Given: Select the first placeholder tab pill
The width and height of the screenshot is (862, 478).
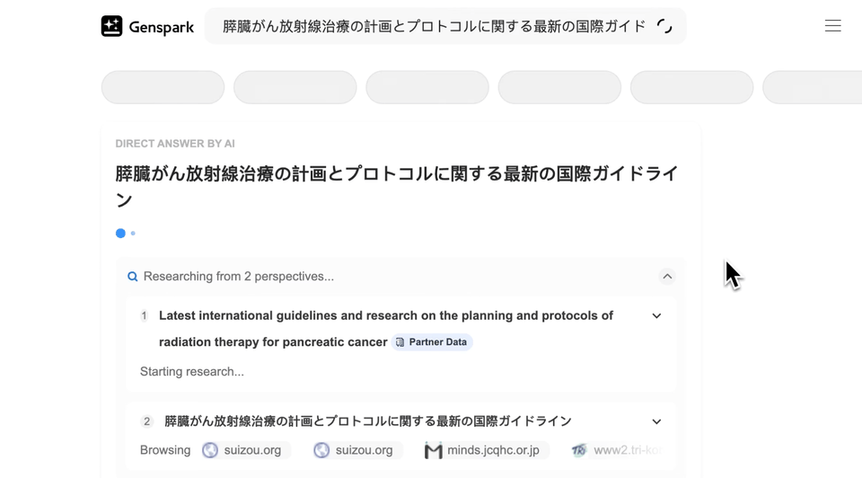Looking at the screenshot, I should click(x=163, y=88).
